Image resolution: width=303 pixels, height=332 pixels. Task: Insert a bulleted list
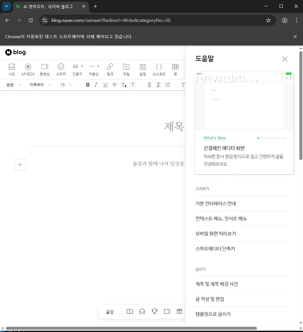pyautogui.click(x=167, y=85)
